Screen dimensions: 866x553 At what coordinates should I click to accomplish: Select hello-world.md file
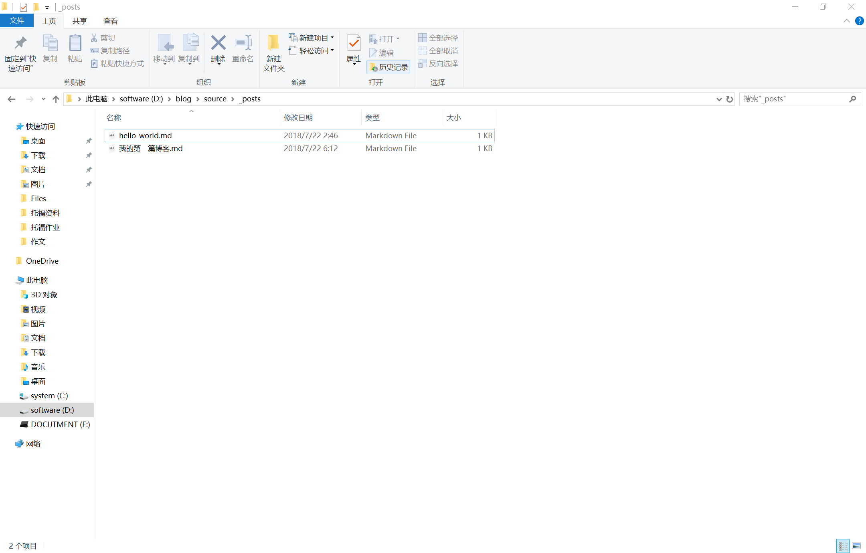[145, 135]
